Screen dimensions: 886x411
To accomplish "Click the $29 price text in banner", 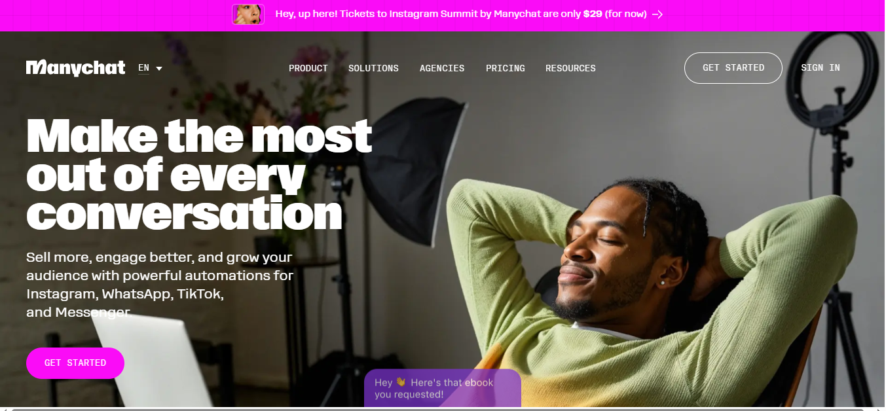I will [x=593, y=14].
